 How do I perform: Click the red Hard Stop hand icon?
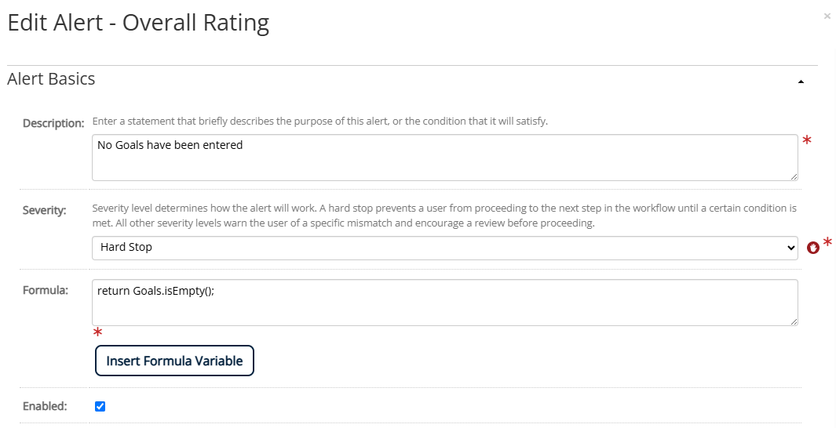click(812, 248)
